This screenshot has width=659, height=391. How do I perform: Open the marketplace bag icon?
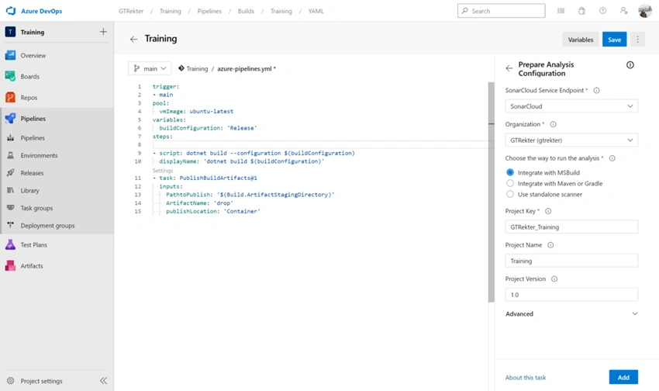tap(581, 11)
